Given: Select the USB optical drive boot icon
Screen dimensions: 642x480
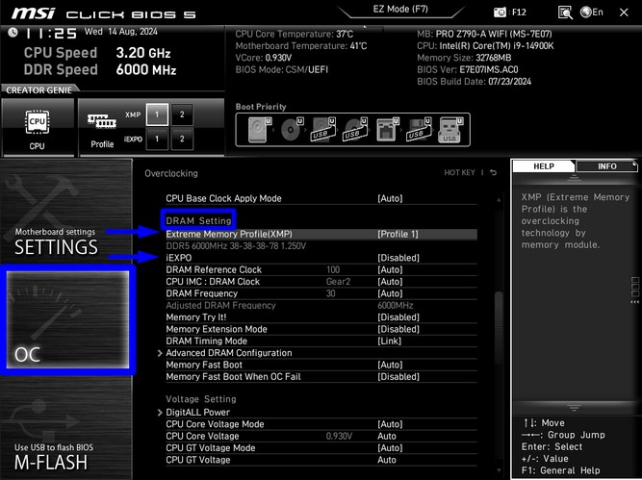Looking at the screenshot, I should 355,130.
